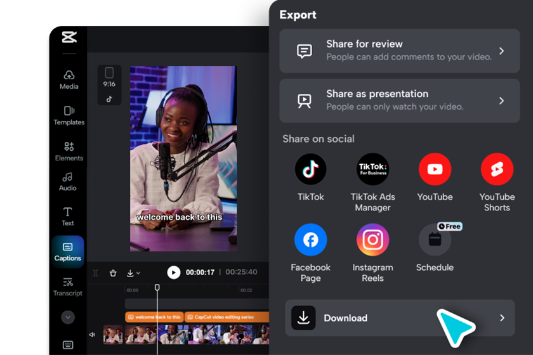
Task: Click the Download button
Action: [x=401, y=318]
